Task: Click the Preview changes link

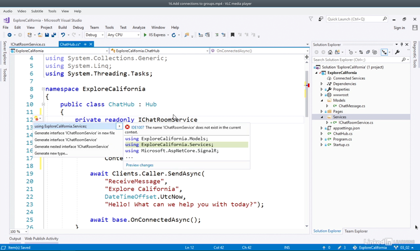Action: point(139,165)
